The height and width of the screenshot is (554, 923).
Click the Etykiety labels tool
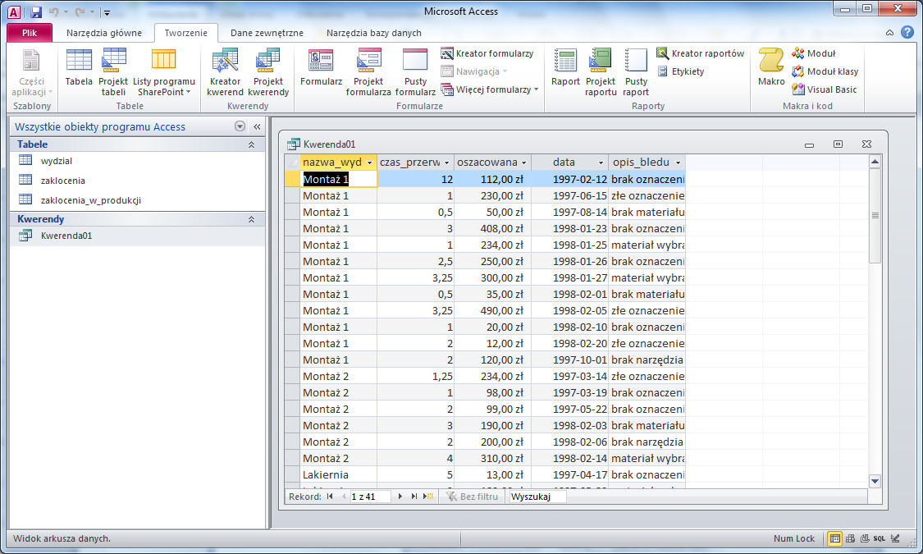680,71
